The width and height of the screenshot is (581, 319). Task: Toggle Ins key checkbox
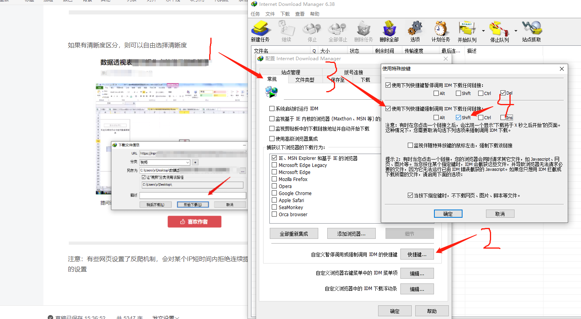[503, 117]
